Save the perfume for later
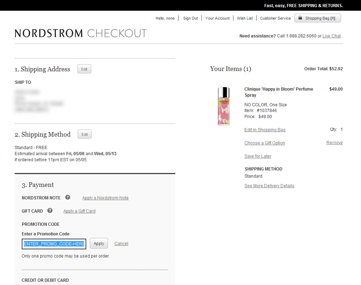The width and height of the screenshot is (361, 285). point(258,156)
